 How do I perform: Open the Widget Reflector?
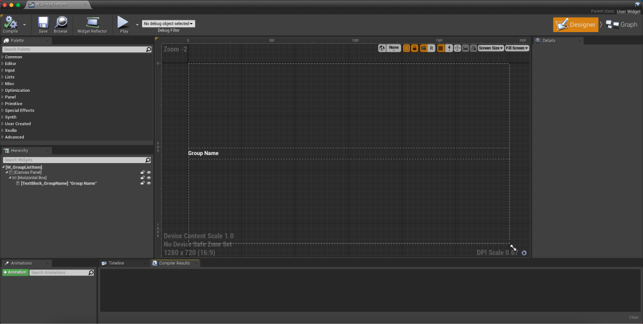[92, 24]
